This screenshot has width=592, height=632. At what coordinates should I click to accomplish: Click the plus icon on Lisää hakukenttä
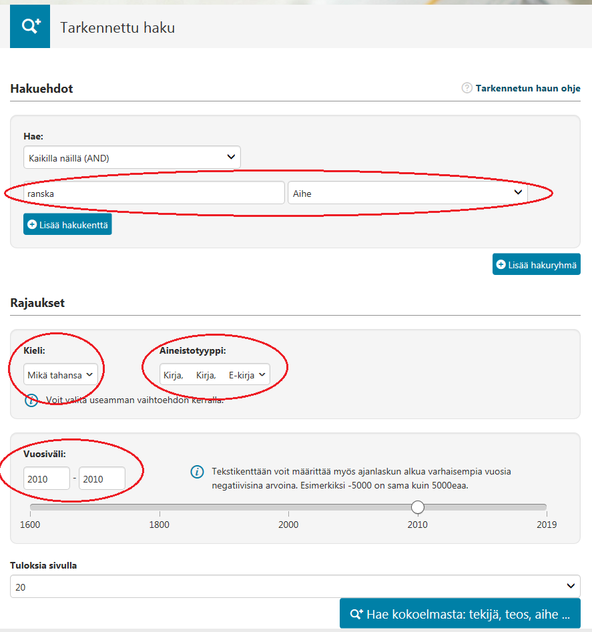(32, 225)
